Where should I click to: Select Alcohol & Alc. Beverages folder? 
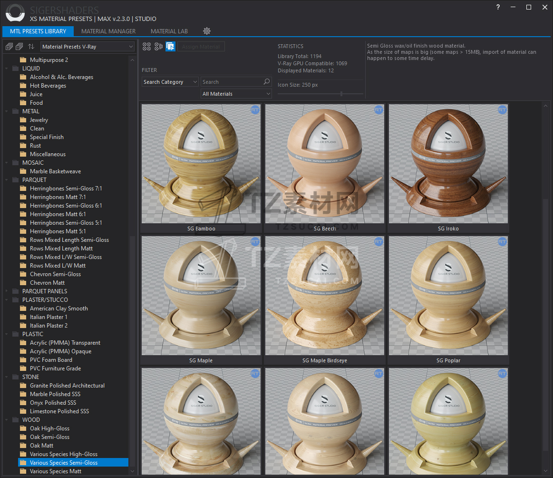62,77
